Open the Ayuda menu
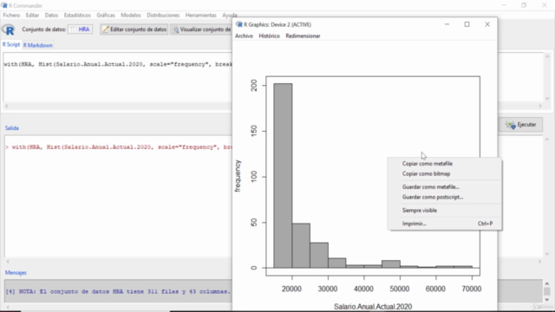 [229, 16]
